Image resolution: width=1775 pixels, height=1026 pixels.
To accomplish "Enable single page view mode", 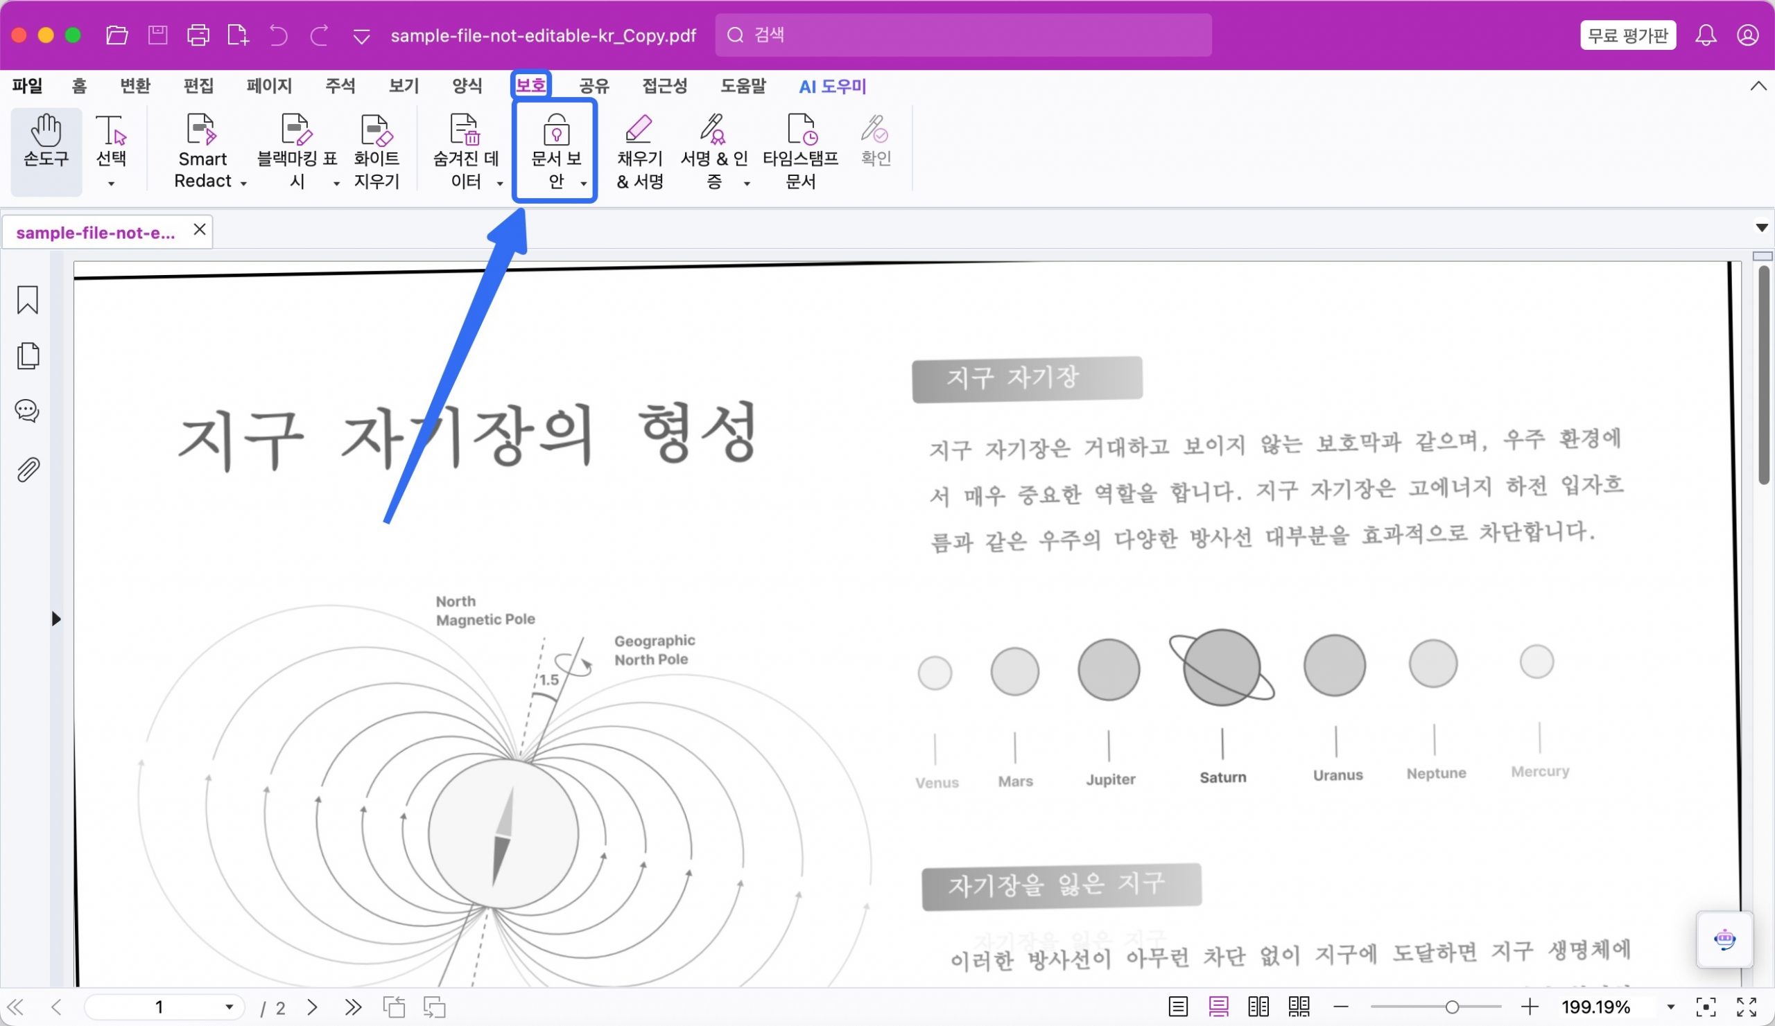I will coord(1178,1007).
